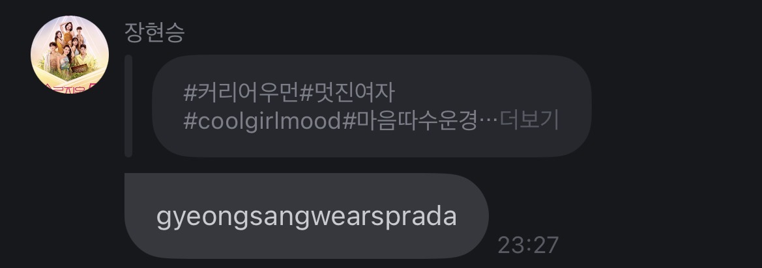Screen dimensions: 762x268
Task: Tap the #마음따수운경 hashtag
Action: 410,121
